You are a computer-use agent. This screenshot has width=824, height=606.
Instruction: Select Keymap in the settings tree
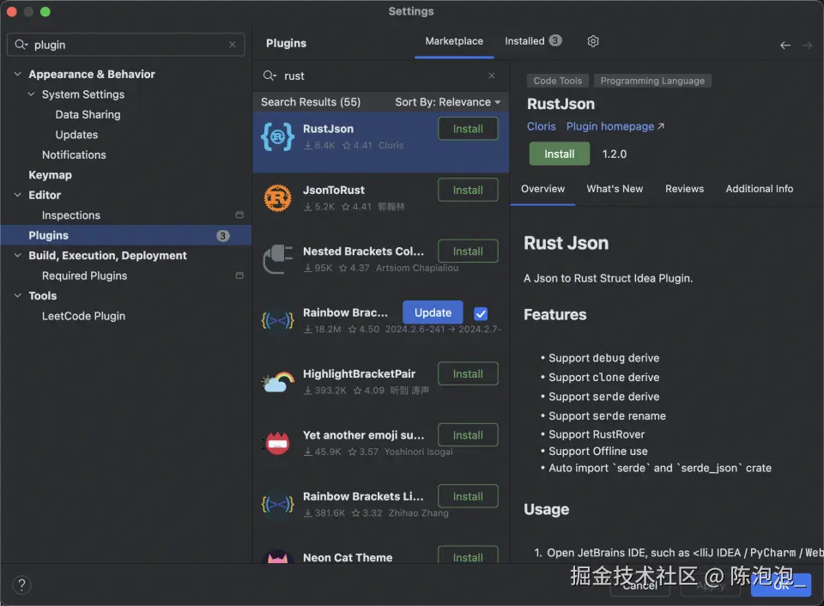point(50,175)
